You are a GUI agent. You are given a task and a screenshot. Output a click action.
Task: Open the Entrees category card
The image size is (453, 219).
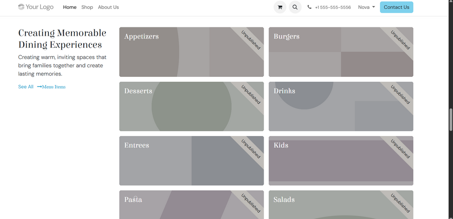(x=192, y=161)
